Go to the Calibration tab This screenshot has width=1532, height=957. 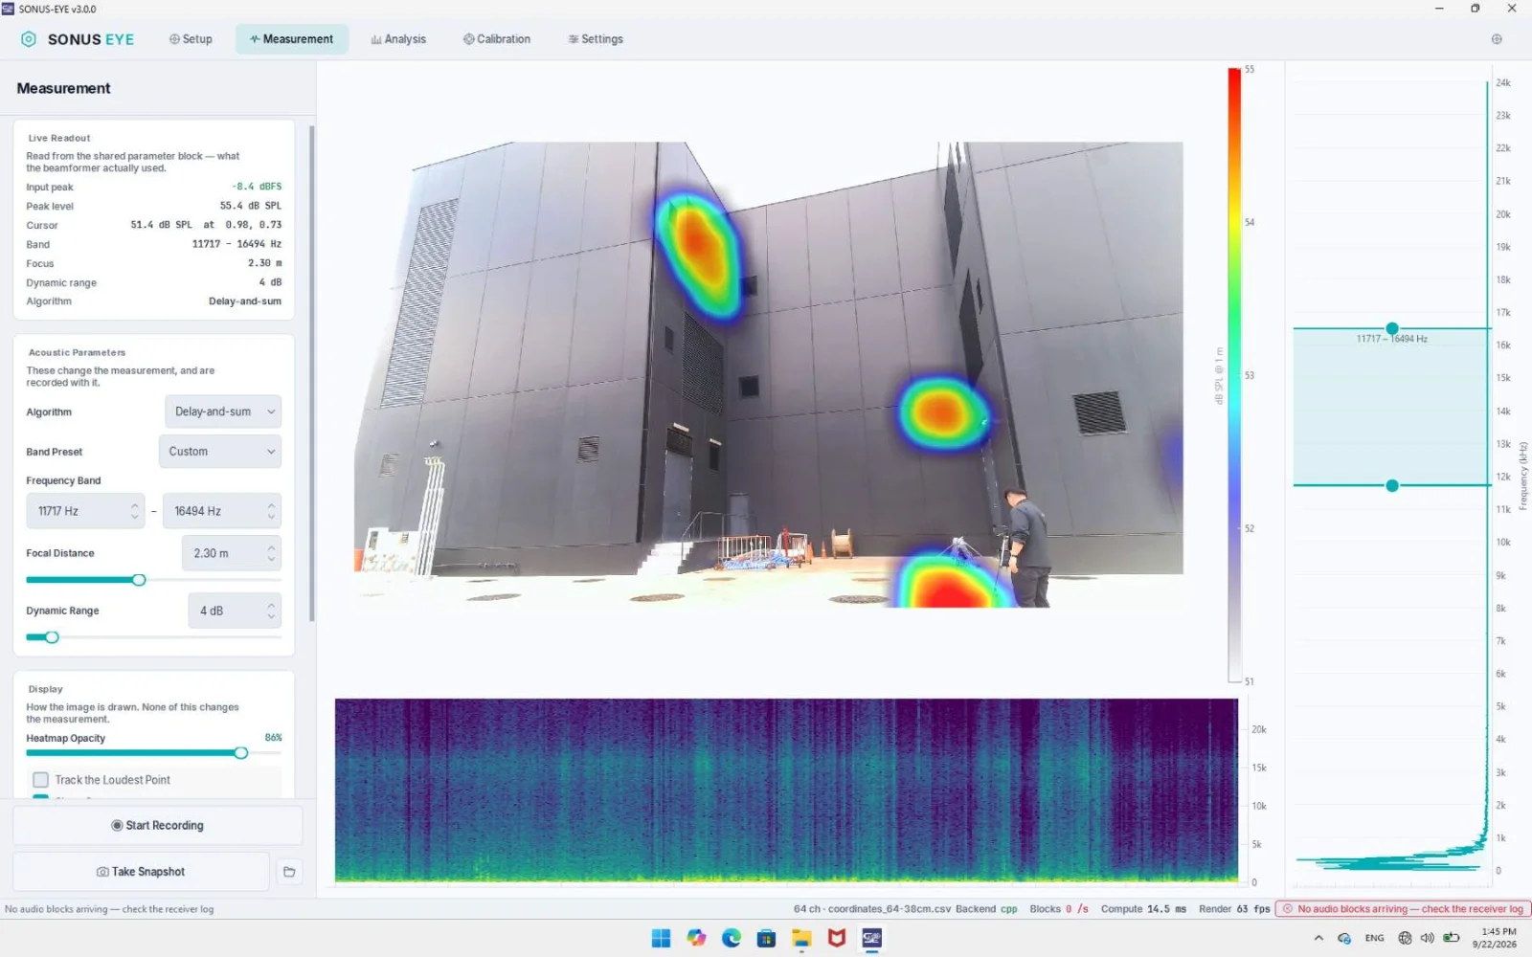[x=497, y=39]
